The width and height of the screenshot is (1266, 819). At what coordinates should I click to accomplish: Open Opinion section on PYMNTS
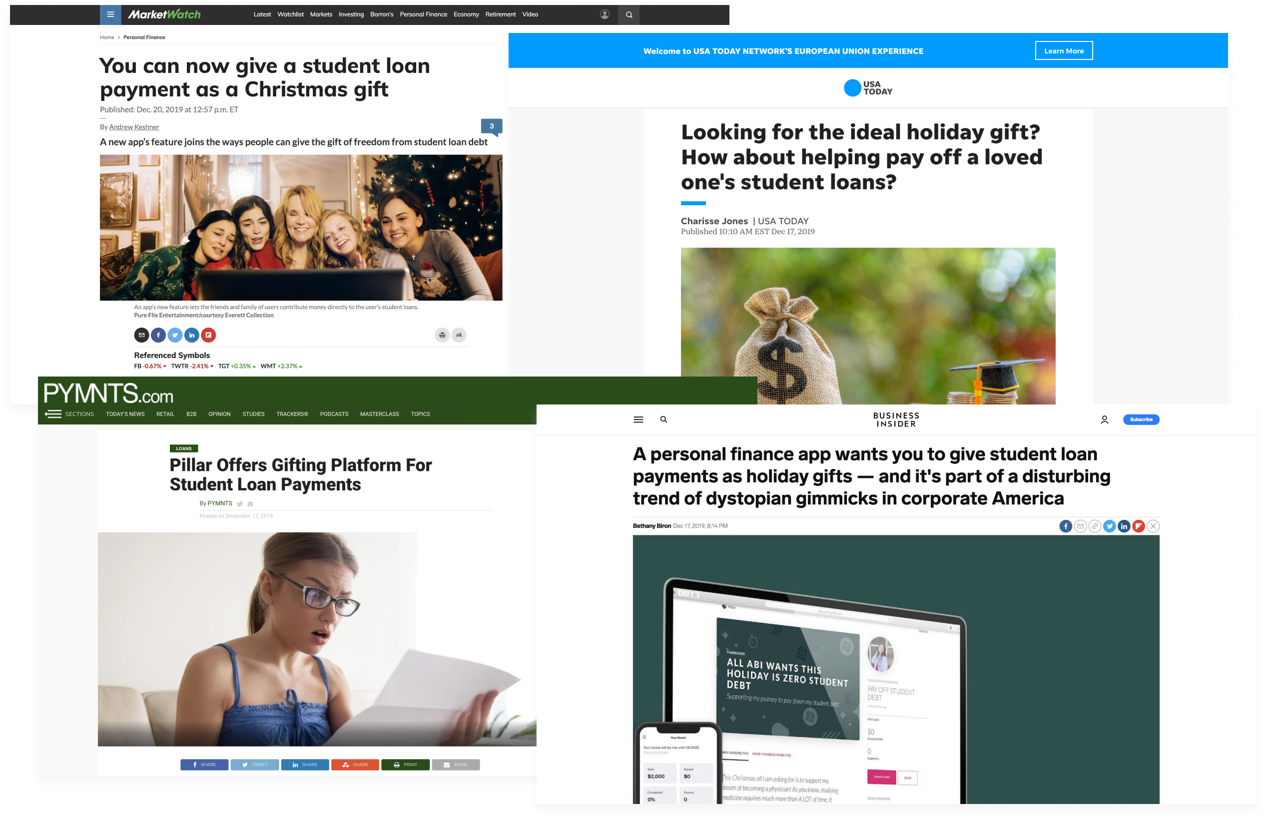[x=220, y=414]
